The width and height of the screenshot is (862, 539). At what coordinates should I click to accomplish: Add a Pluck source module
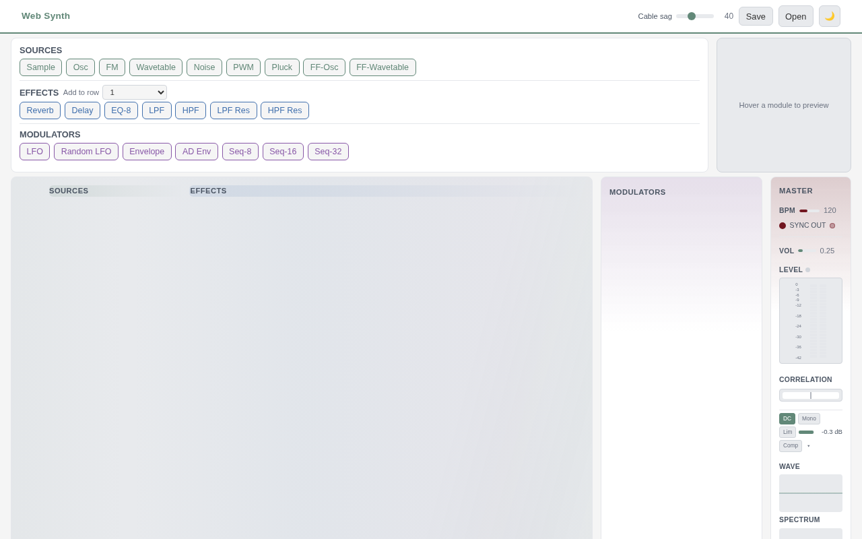pos(281,67)
